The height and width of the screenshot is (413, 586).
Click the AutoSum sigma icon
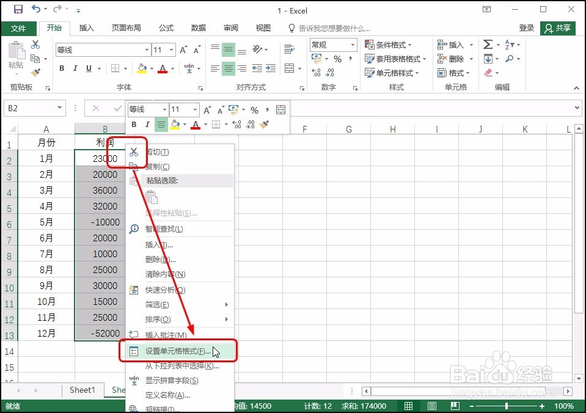tap(488, 45)
